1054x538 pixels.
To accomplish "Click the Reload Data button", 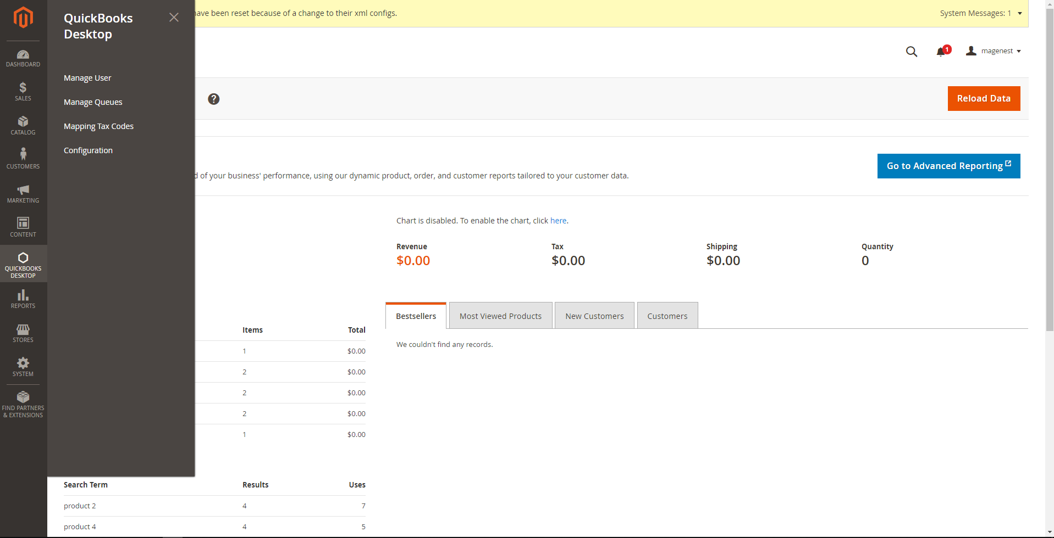I will pyautogui.click(x=984, y=98).
